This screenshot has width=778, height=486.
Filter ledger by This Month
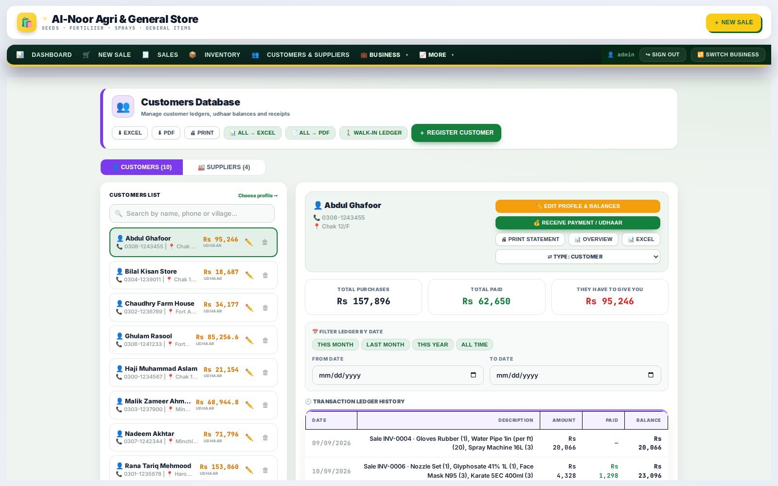336,345
